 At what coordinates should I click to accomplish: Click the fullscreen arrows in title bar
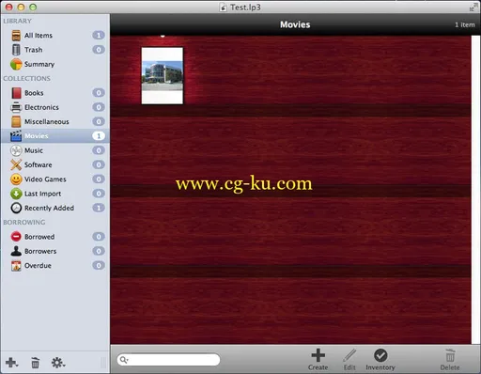pos(473,8)
